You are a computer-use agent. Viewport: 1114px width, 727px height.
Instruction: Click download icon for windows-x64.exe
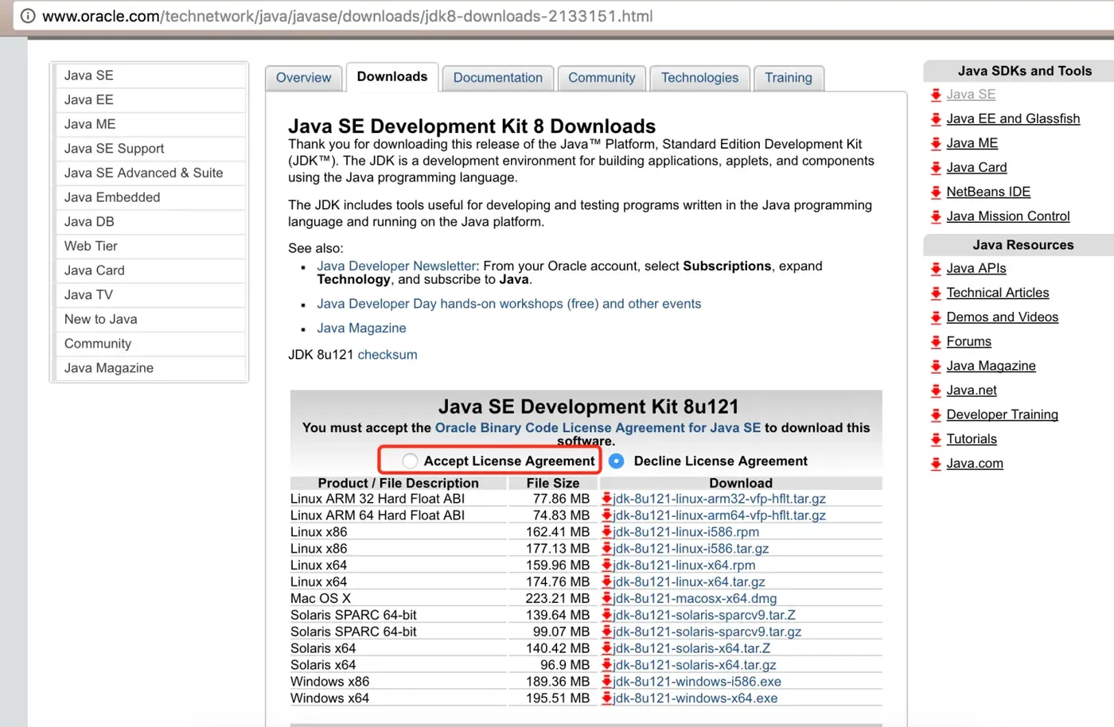tap(606, 698)
